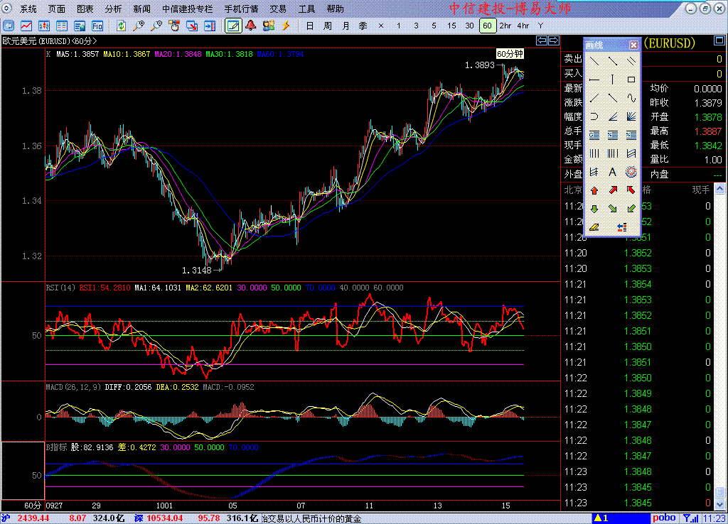The width and height of the screenshot is (728, 524).
Task: Select the text annotation 'A' tool
Action: point(612,172)
